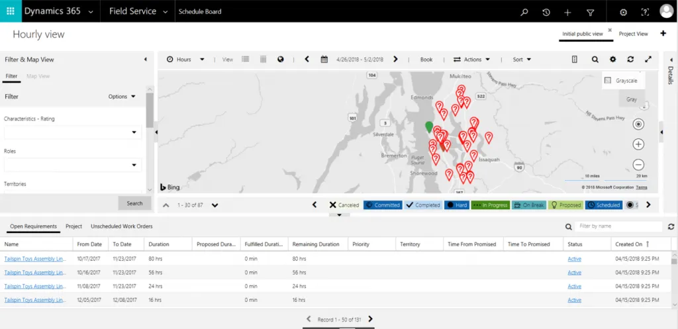Open map Terms link
The image size is (678, 329).
pyautogui.click(x=642, y=187)
